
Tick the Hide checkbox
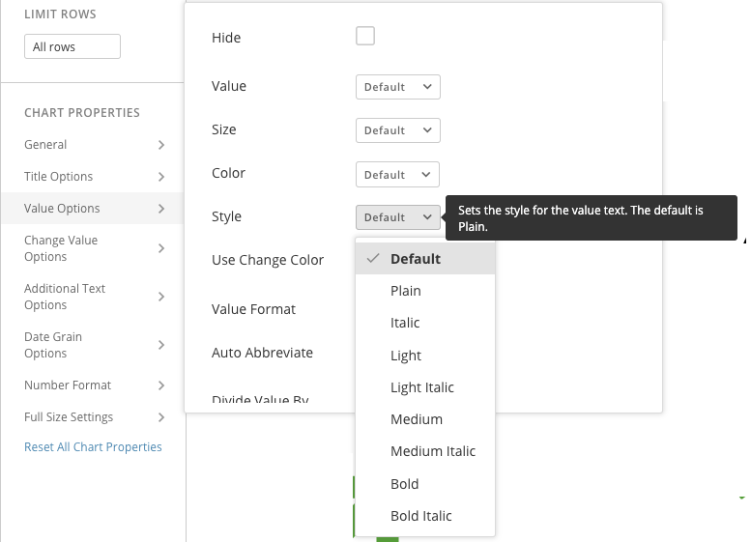point(365,37)
